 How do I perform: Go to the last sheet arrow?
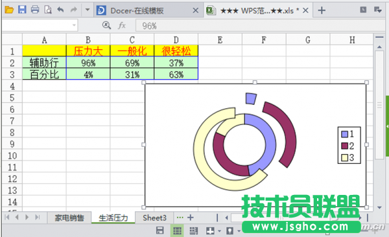click(37, 218)
